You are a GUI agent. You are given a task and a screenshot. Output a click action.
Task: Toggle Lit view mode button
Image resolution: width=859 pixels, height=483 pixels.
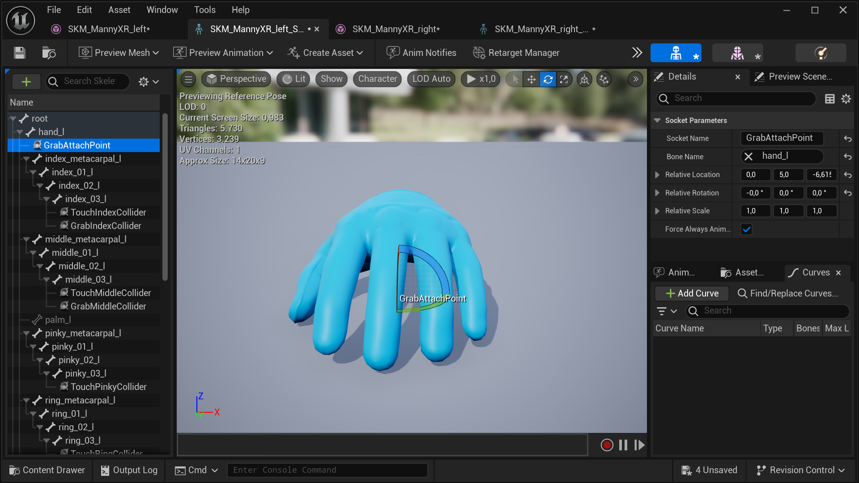click(x=294, y=79)
